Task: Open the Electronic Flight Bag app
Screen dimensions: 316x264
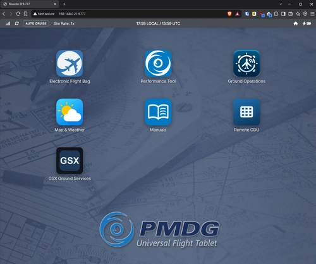Action: tap(70, 63)
